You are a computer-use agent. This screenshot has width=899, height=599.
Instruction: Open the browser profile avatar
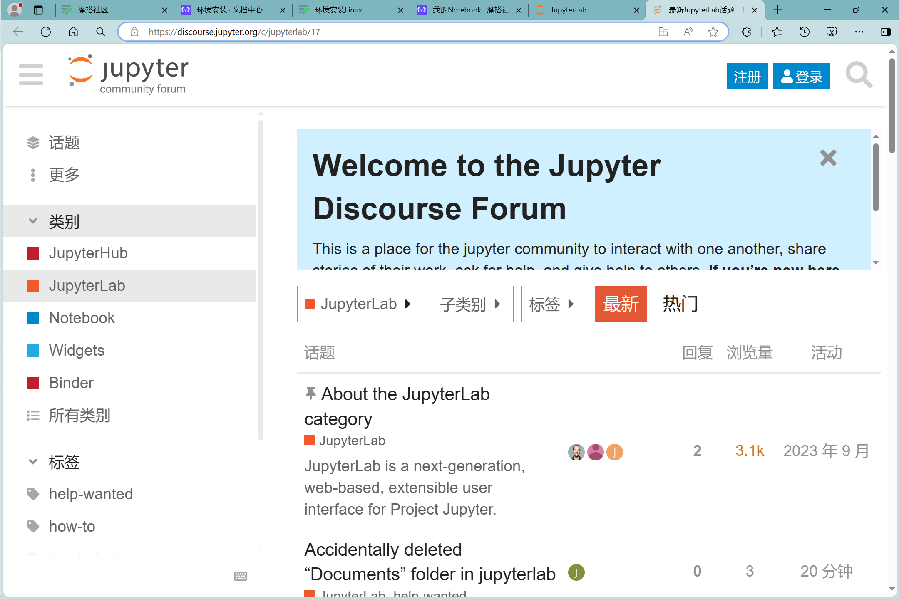coord(15,10)
